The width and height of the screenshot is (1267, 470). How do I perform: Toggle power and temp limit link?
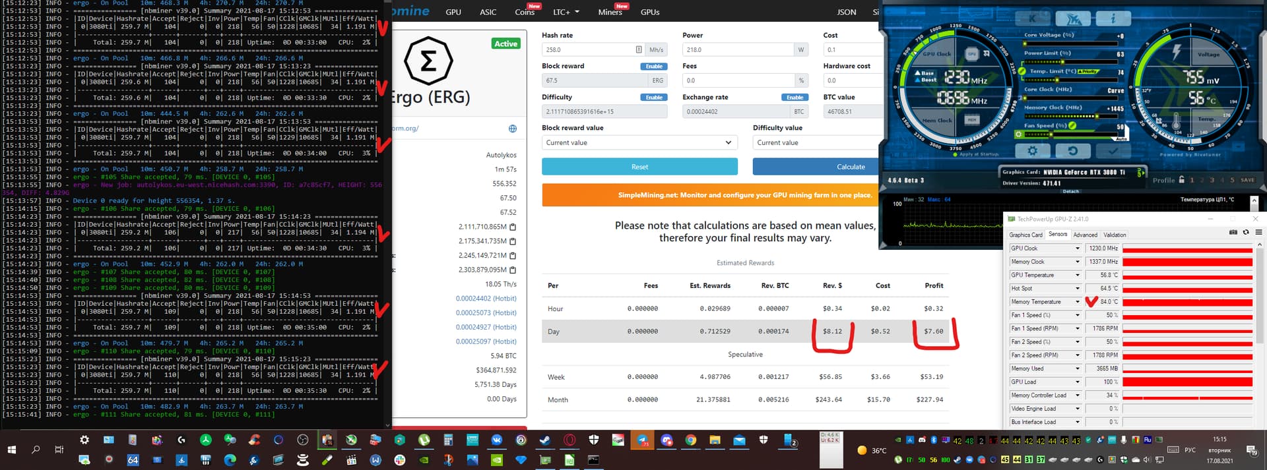click(1022, 71)
